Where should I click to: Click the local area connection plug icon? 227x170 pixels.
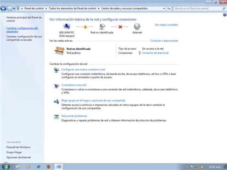click(x=139, y=53)
